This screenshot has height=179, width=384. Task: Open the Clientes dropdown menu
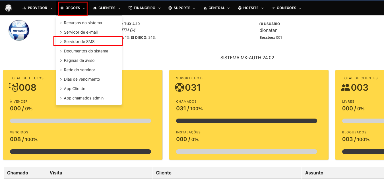click(107, 8)
